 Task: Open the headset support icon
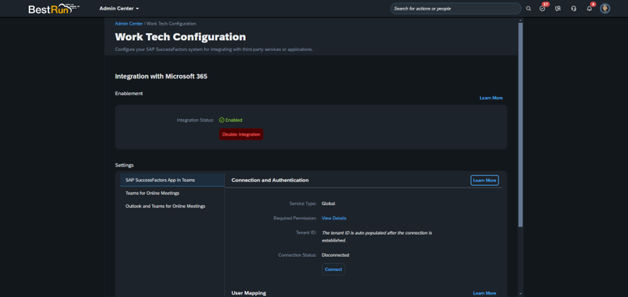click(573, 9)
